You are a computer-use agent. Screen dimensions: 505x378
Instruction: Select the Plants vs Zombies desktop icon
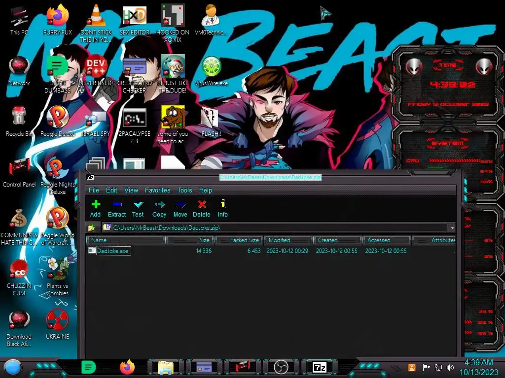click(57, 277)
